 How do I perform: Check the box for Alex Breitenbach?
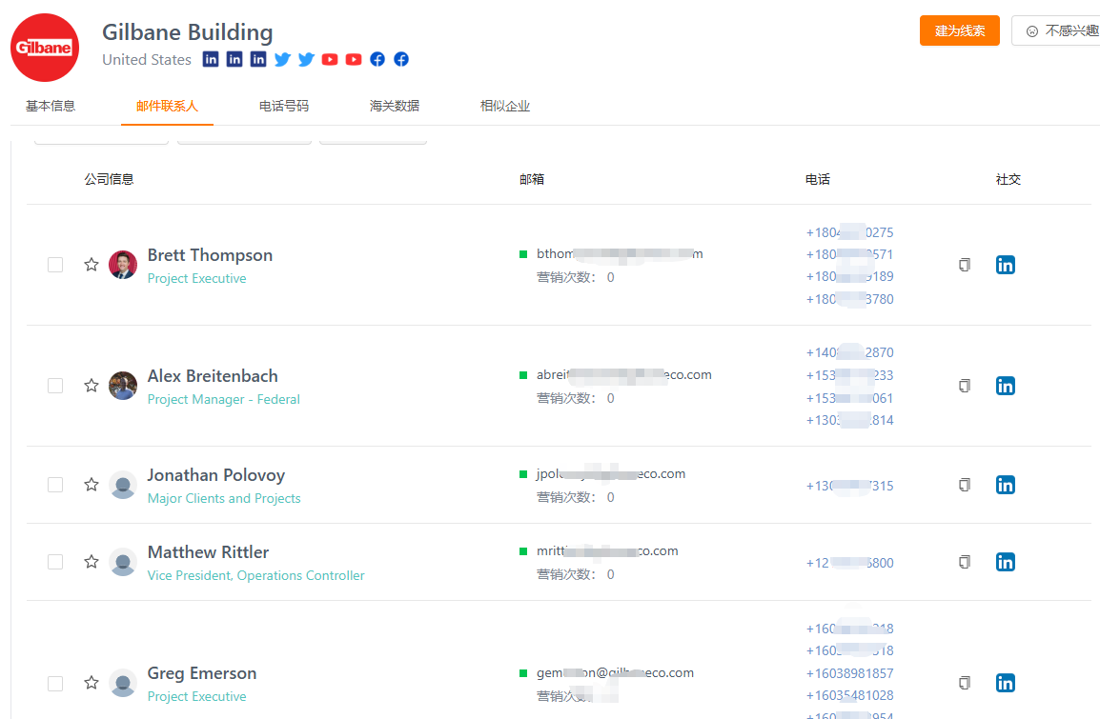click(x=55, y=386)
